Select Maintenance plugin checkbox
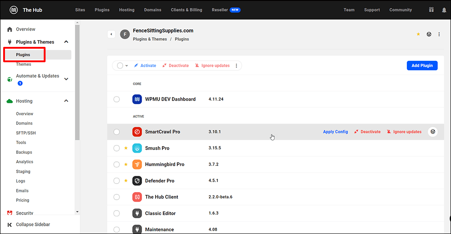The image size is (451, 234). pyautogui.click(x=116, y=229)
